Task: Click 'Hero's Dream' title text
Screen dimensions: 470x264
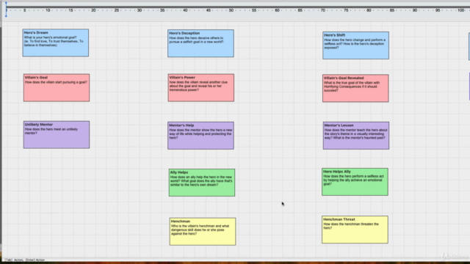Action: coord(36,32)
